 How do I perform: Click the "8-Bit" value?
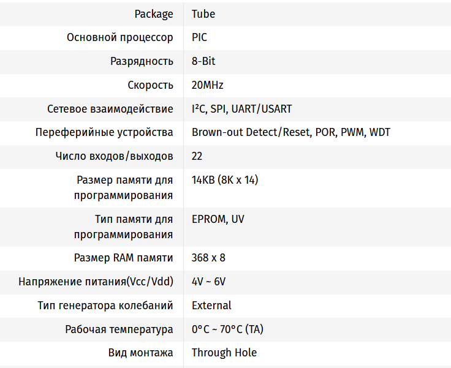click(x=203, y=61)
